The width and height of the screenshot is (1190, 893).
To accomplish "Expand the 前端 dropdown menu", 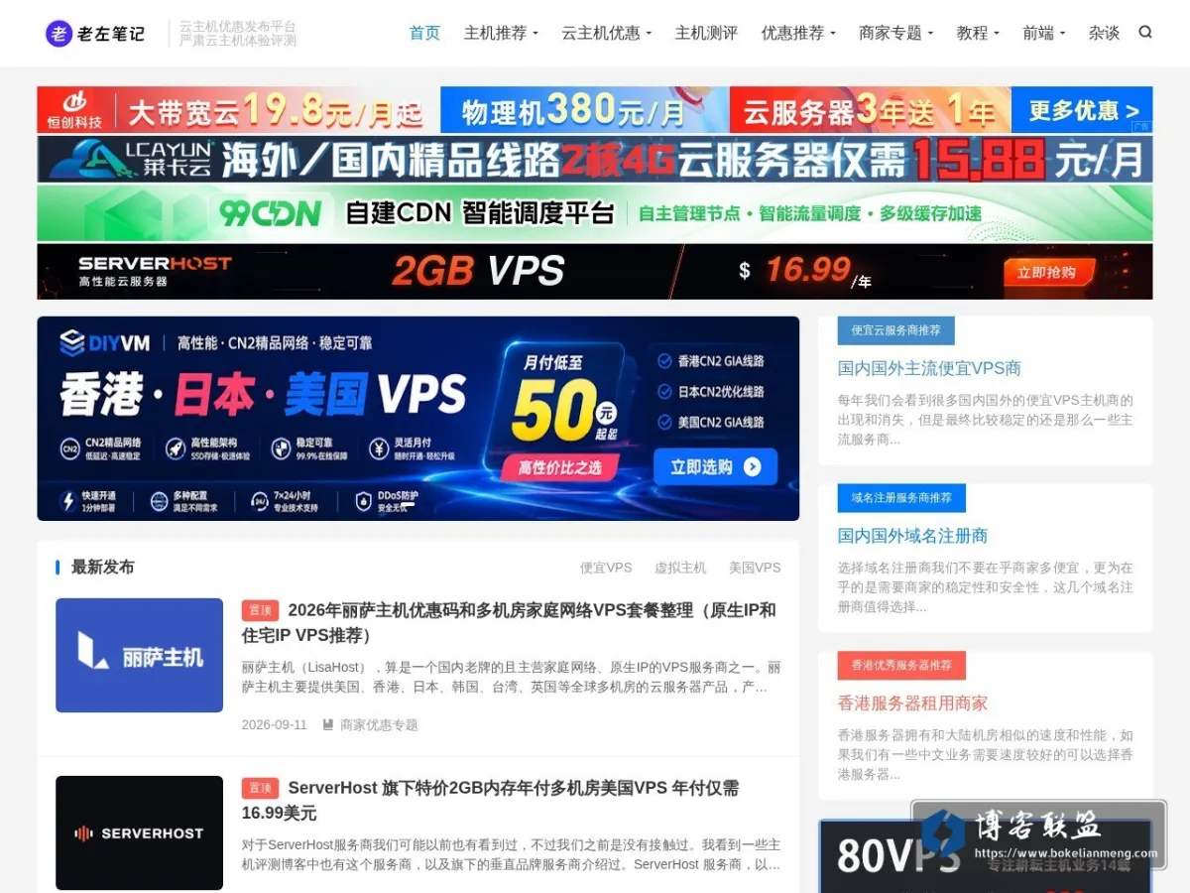I will [x=1044, y=33].
